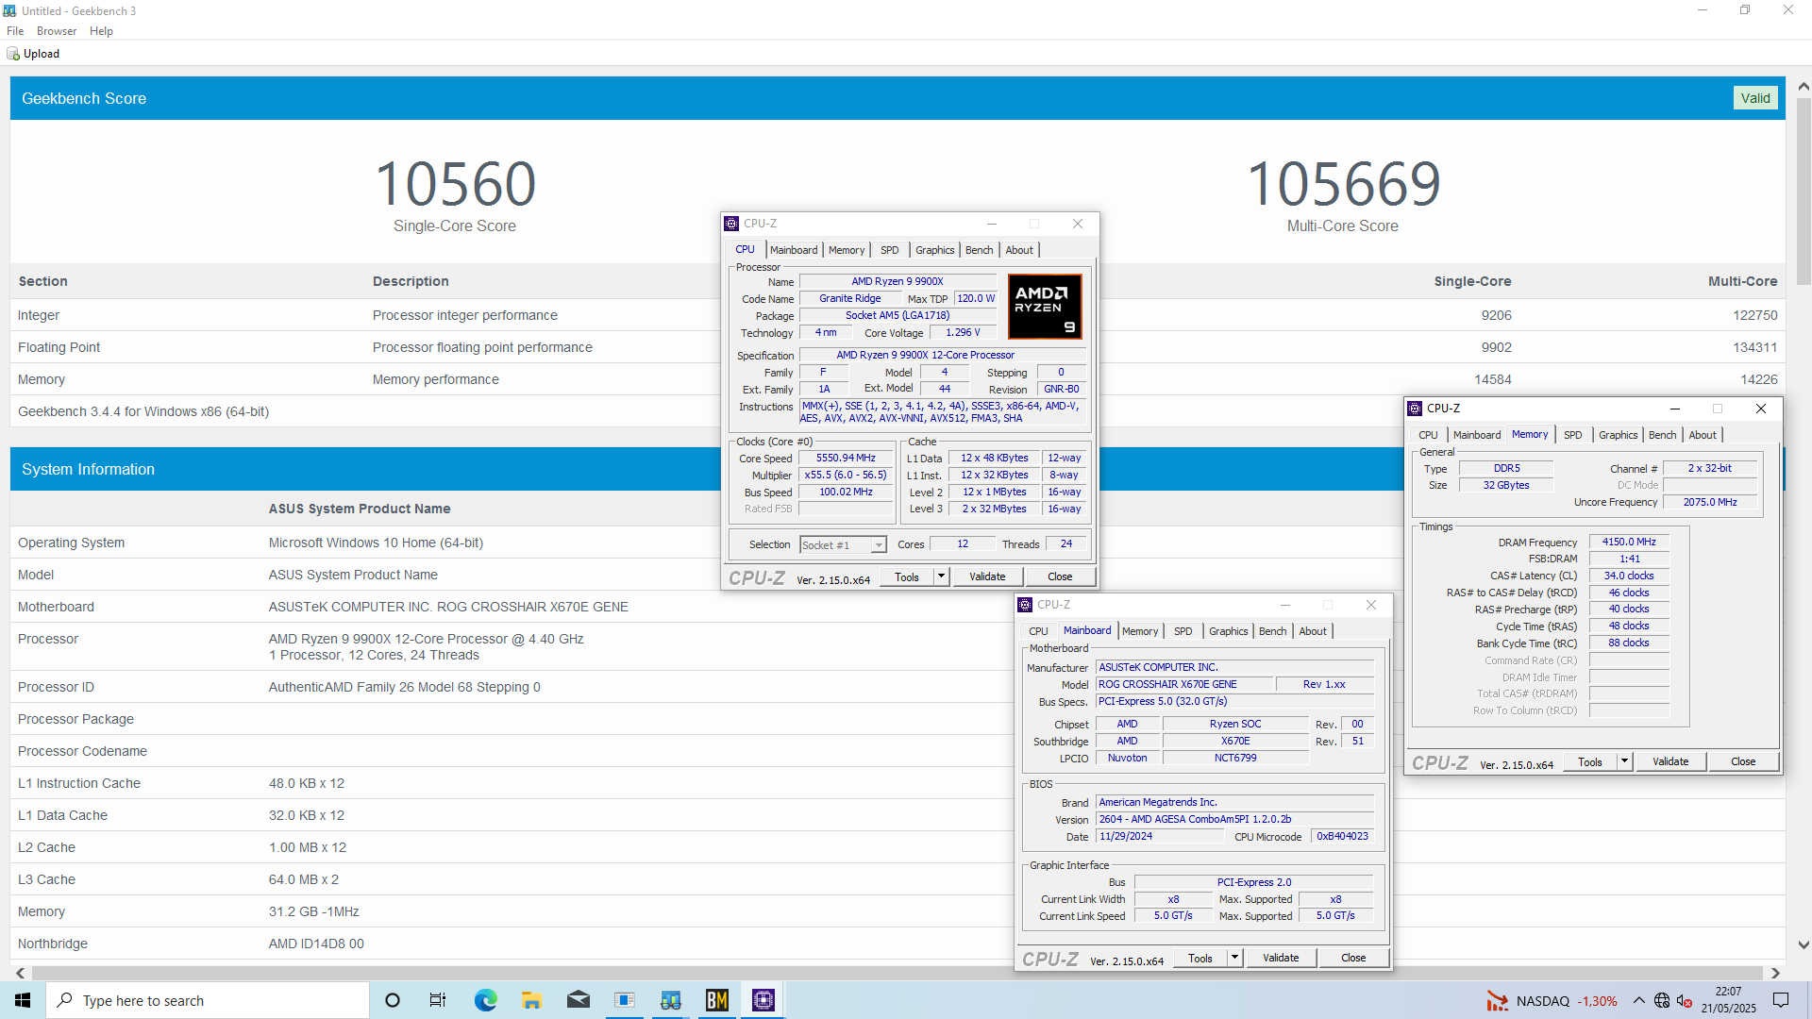The height and width of the screenshot is (1019, 1812).
Task: Click Validate in the Mainboard CPU-Z window
Action: coord(1281,959)
